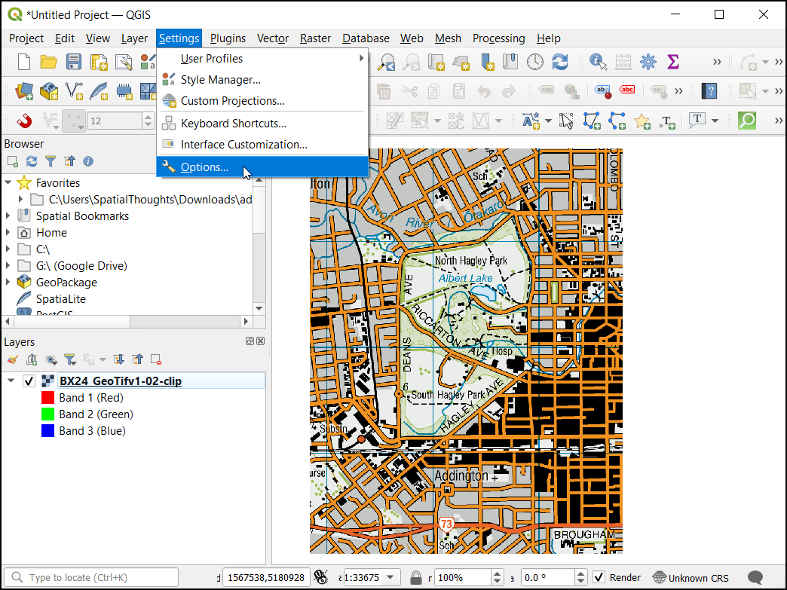This screenshot has width=787, height=590.
Task: Click the Save Project floppy disk icon
Action: point(73,62)
